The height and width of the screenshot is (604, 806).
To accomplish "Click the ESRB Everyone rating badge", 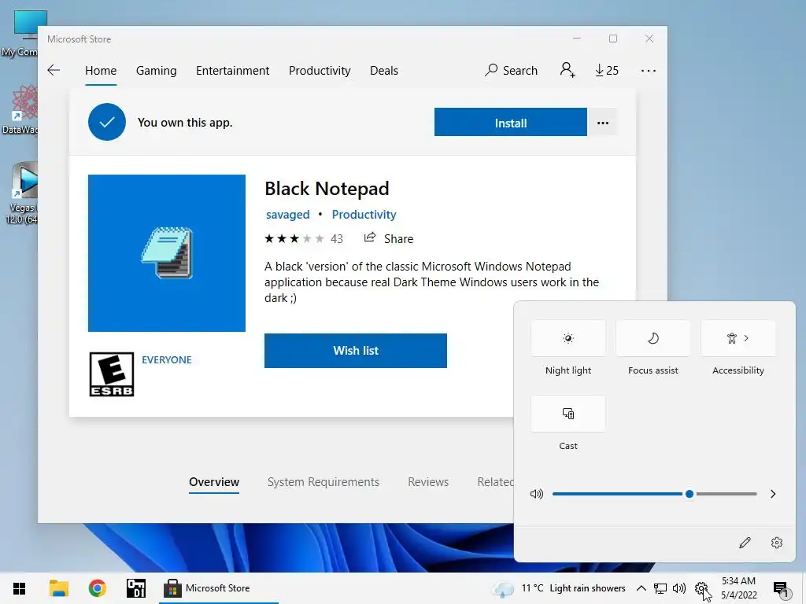I will tap(112, 374).
